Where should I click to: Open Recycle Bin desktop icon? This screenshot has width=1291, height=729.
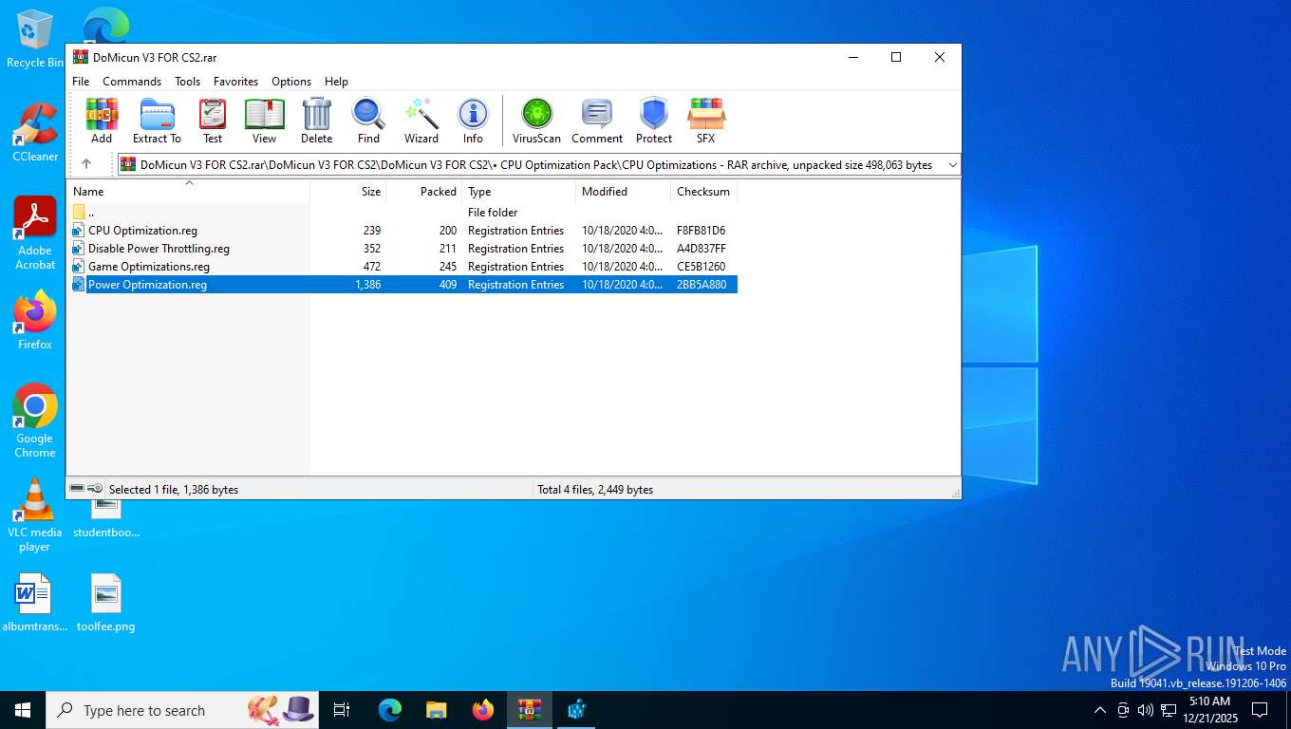tap(34, 39)
